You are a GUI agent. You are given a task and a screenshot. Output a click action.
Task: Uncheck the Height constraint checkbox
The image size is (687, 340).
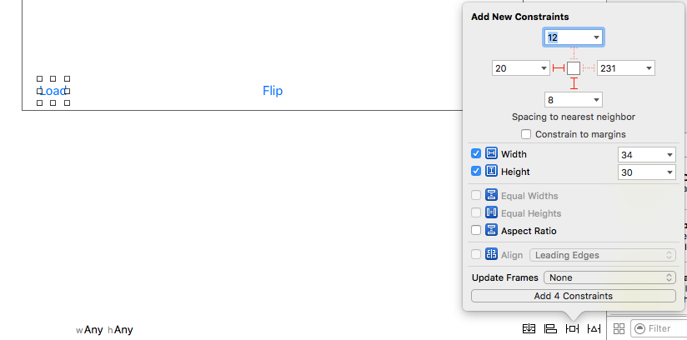pyautogui.click(x=476, y=172)
